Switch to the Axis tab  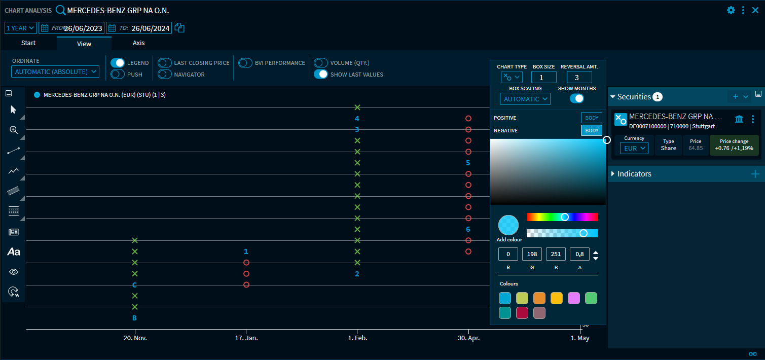(138, 43)
